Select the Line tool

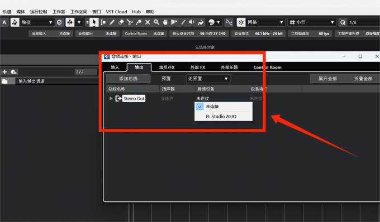[183, 22]
